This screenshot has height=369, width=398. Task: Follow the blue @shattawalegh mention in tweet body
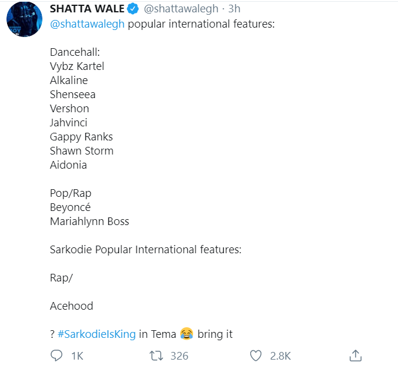click(87, 24)
